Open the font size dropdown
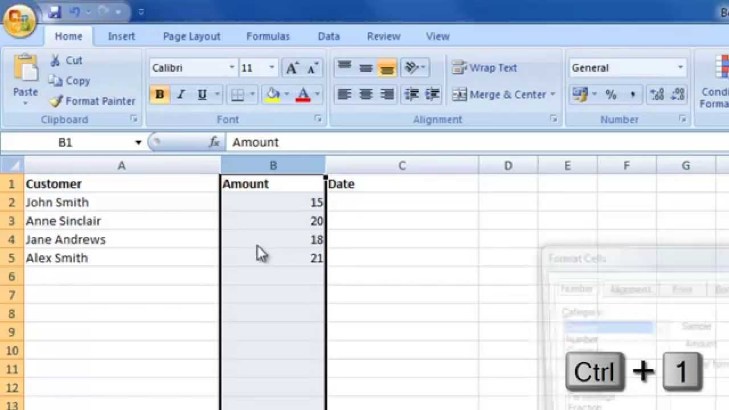This screenshot has width=729, height=410. click(272, 68)
